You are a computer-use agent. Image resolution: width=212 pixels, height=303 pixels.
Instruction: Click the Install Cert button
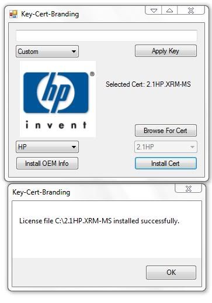click(x=166, y=163)
